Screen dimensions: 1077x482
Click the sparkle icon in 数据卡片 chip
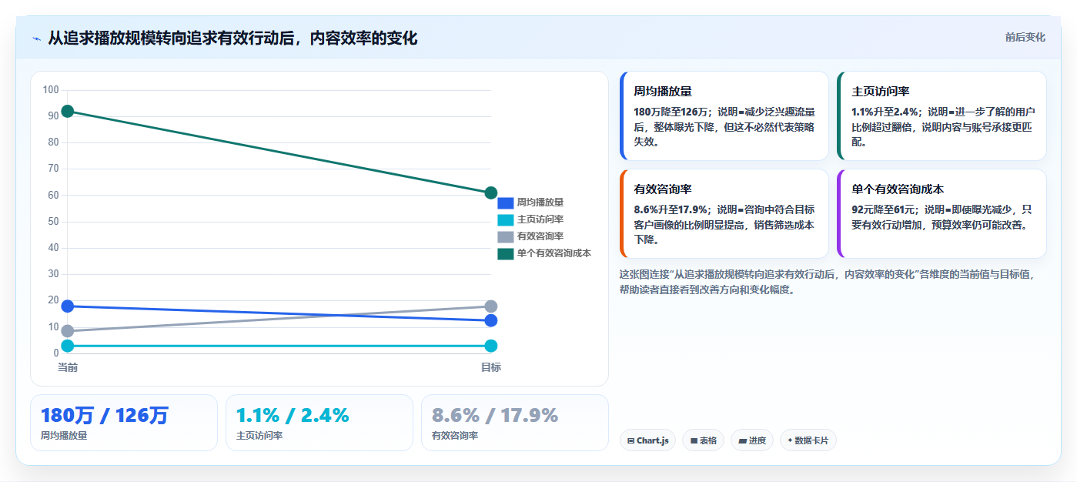pyautogui.click(x=790, y=441)
